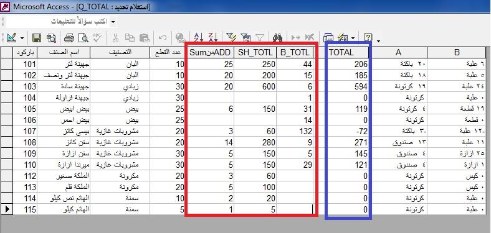
Task: Select the SumمنADD column header
Action: [210, 52]
